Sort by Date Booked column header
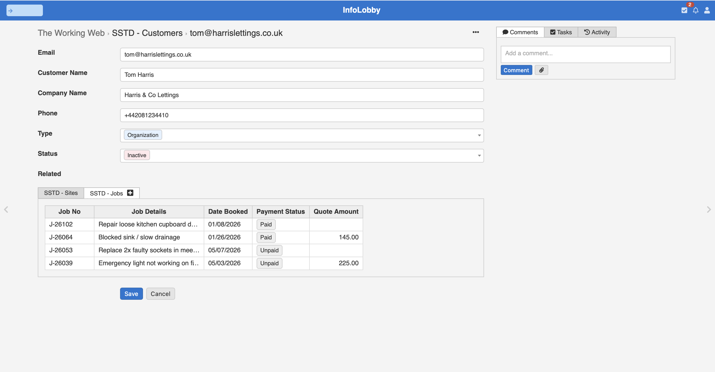715x372 pixels. tap(228, 212)
